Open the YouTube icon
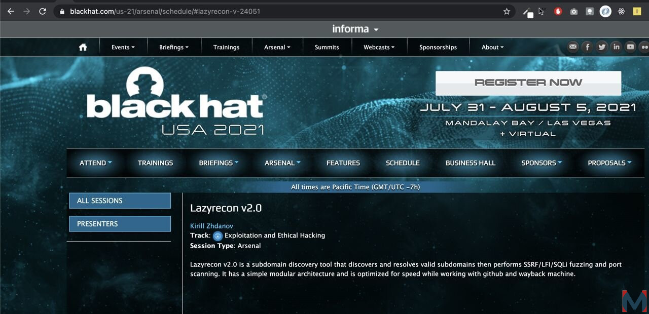 coord(630,47)
